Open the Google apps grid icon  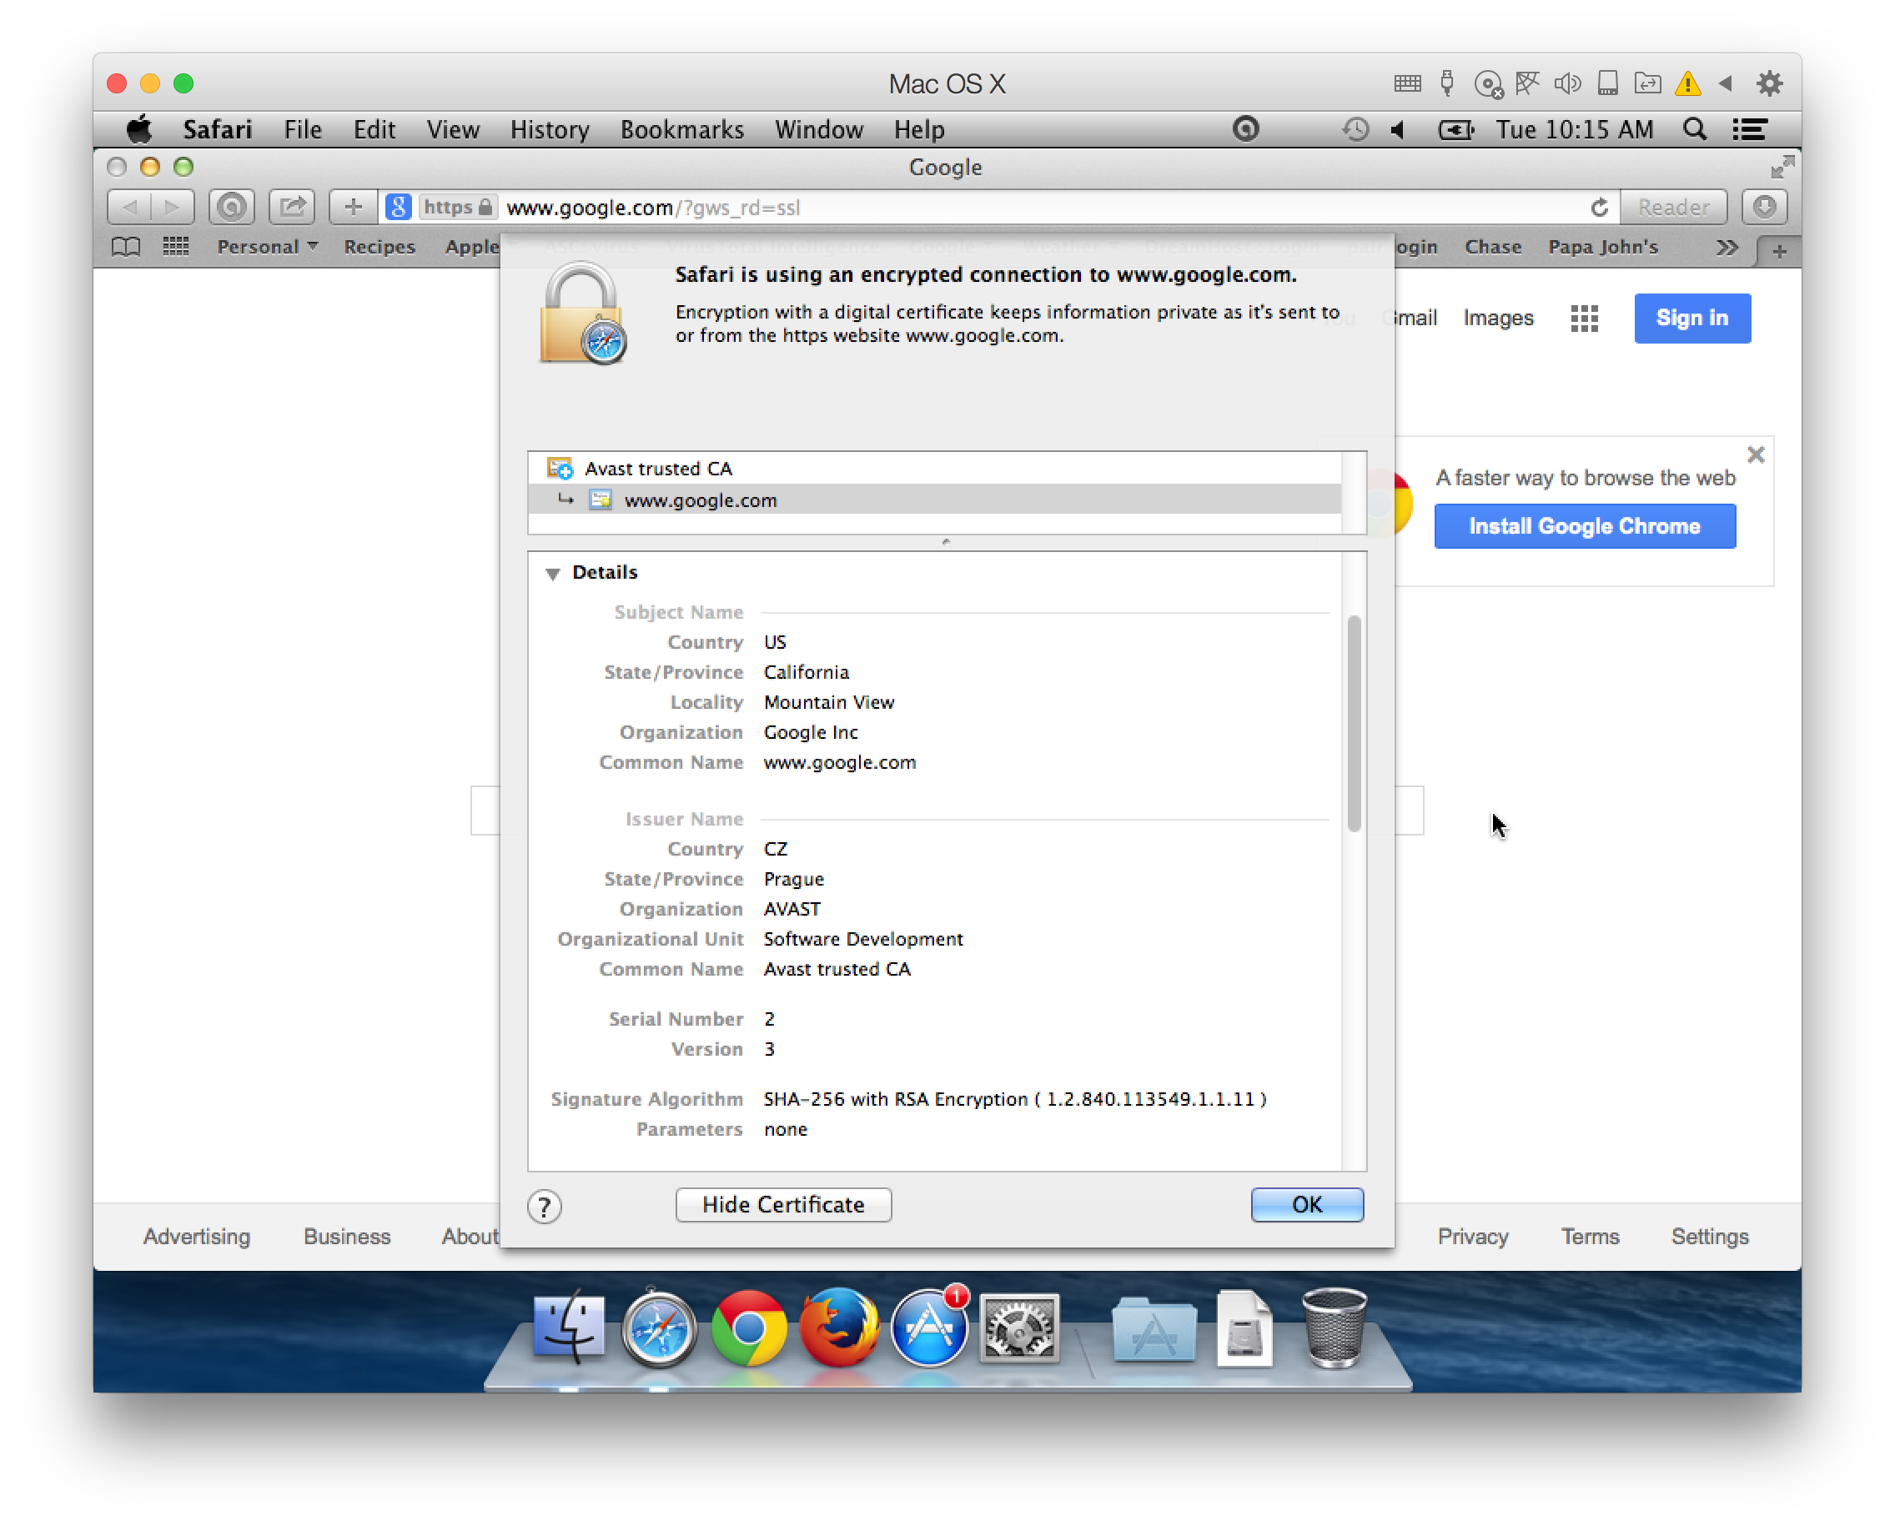1584,319
